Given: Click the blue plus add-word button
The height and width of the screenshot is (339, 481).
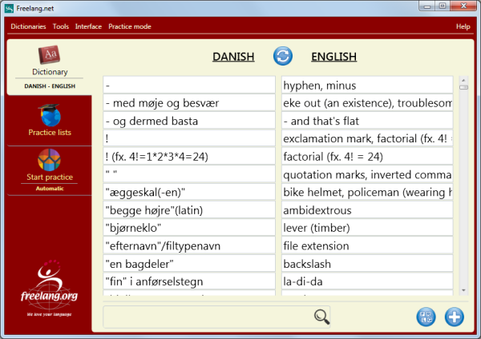Looking at the screenshot, I should (455, 317).
